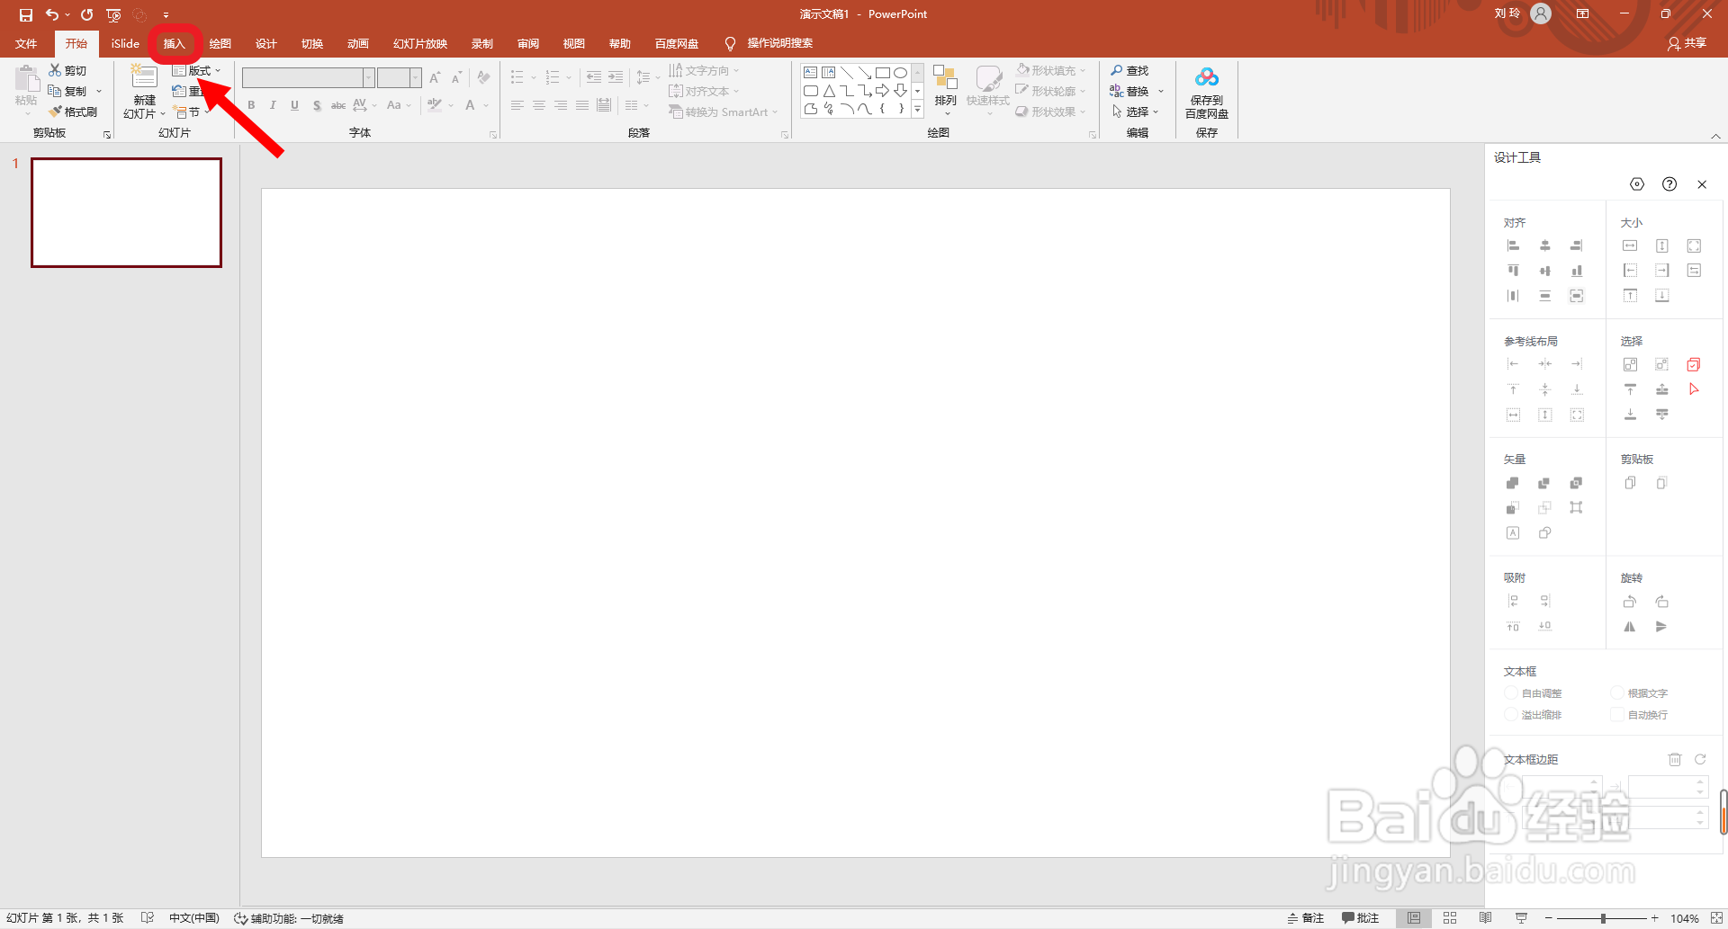
Task: Click the Notes (备注) button in status bar
Action: pos(1306,918)
